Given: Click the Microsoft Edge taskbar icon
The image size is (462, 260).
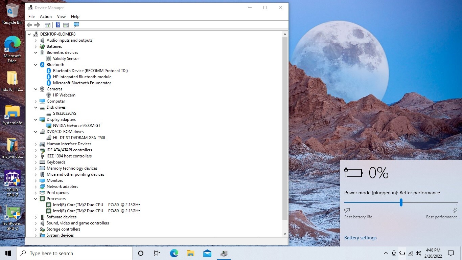Looking at the screenshot, I should point(174,253).
